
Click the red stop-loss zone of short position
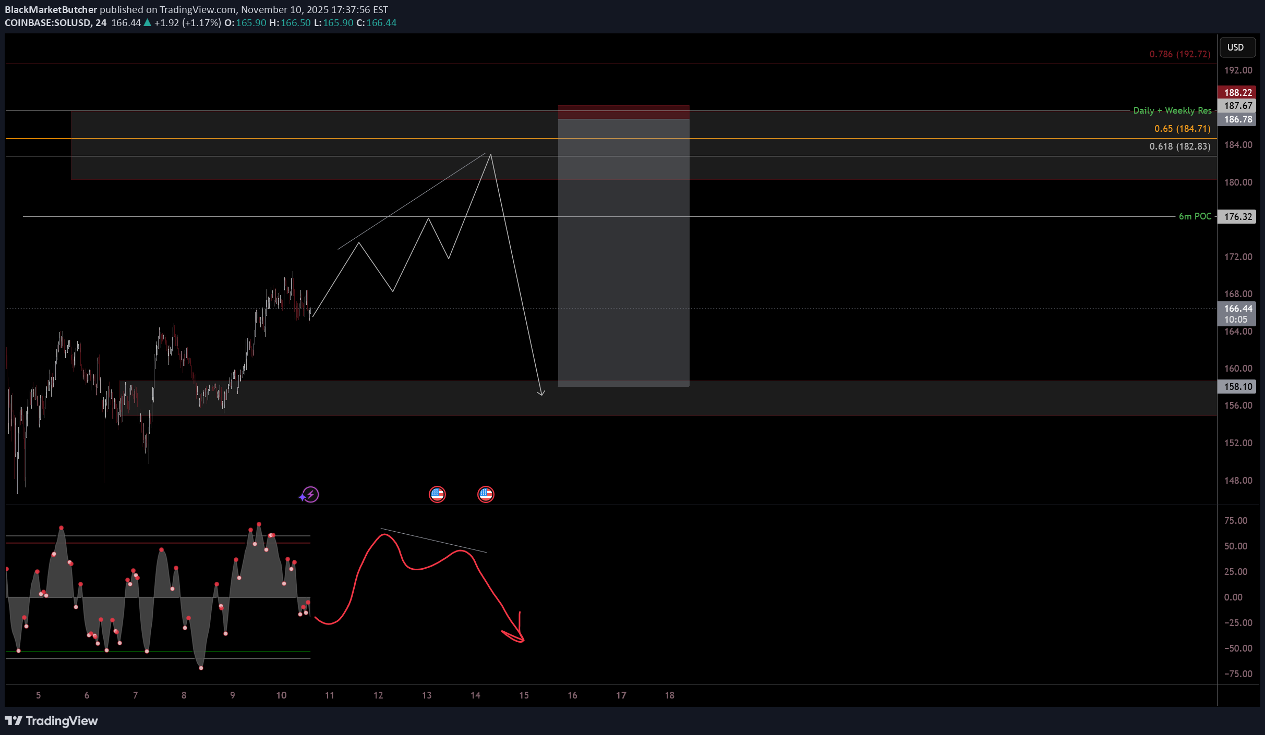tap(623, 112)
